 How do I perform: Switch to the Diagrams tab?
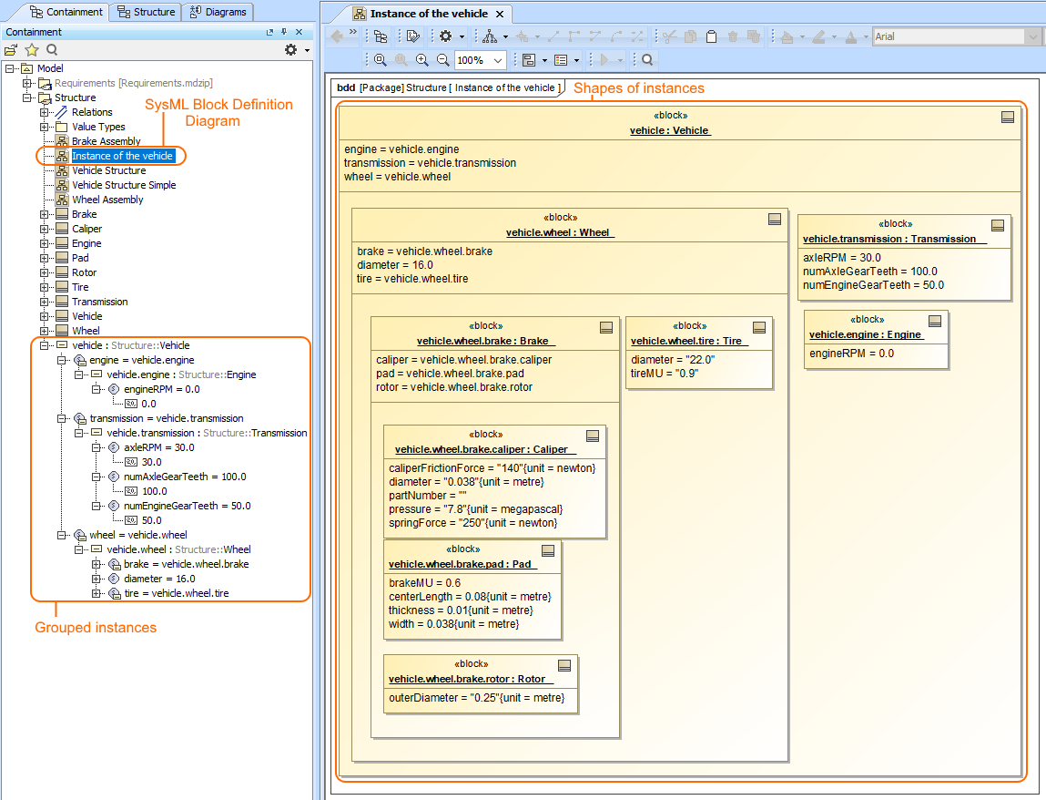click(x=218, y=12)
